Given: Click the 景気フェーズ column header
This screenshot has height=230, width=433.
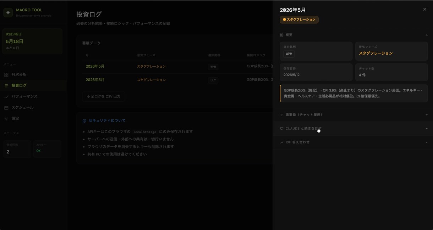Looking at the screenshot, I should 146,56.
